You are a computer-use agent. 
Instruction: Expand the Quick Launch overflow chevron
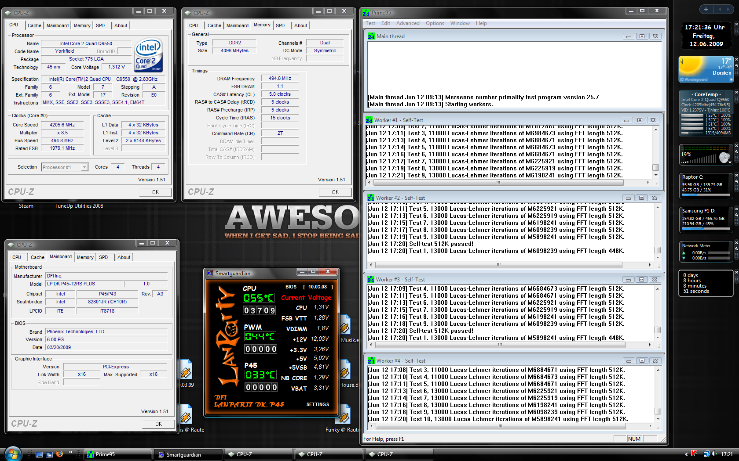70,452
